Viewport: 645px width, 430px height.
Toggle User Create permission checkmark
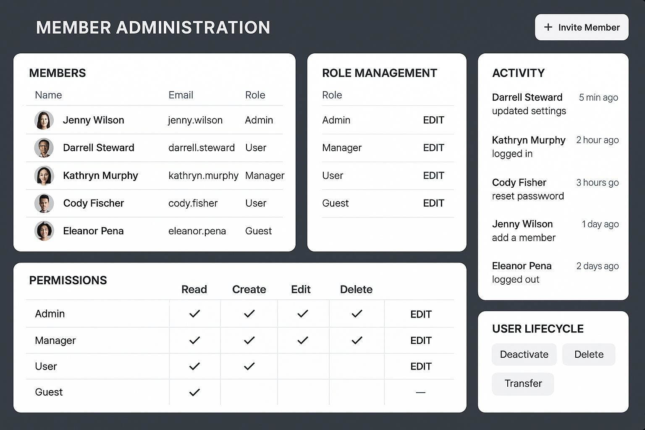tap(249, 366)
